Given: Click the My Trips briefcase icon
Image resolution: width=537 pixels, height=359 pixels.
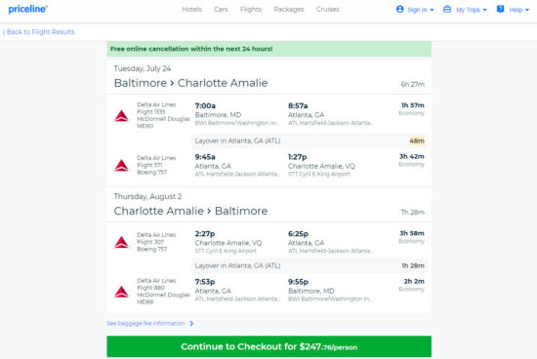Looking at the screenshot, I should coord(447,9).
